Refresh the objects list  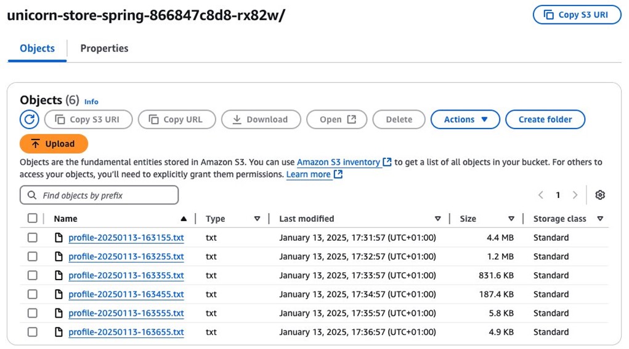click(30, 119)
